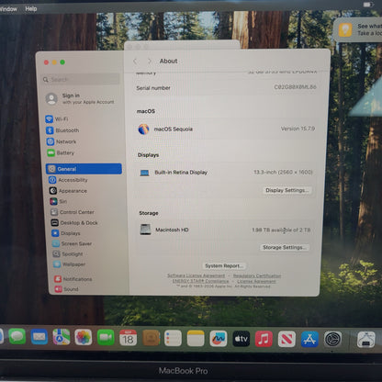Image resolution: width=382 pixels, height=382 pixels.
Task: Select the highlighted General sidebar item
Action: pyautogui.click(x=84, y=169)
